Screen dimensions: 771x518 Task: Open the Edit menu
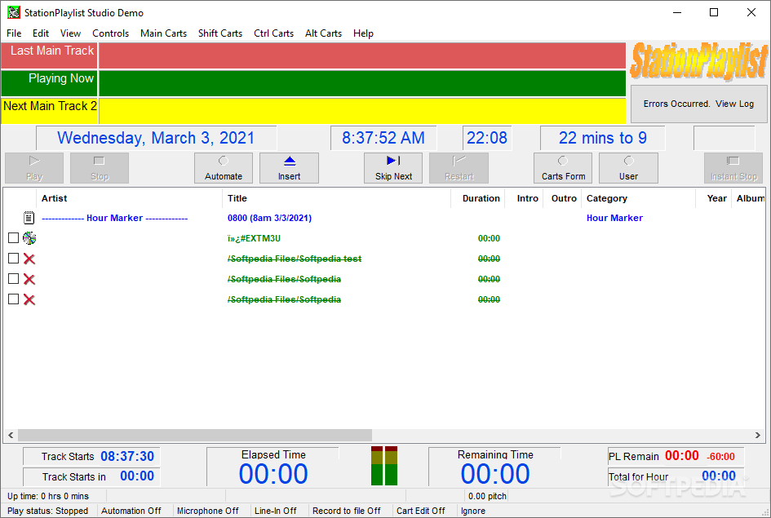click(x=41, y=33)
